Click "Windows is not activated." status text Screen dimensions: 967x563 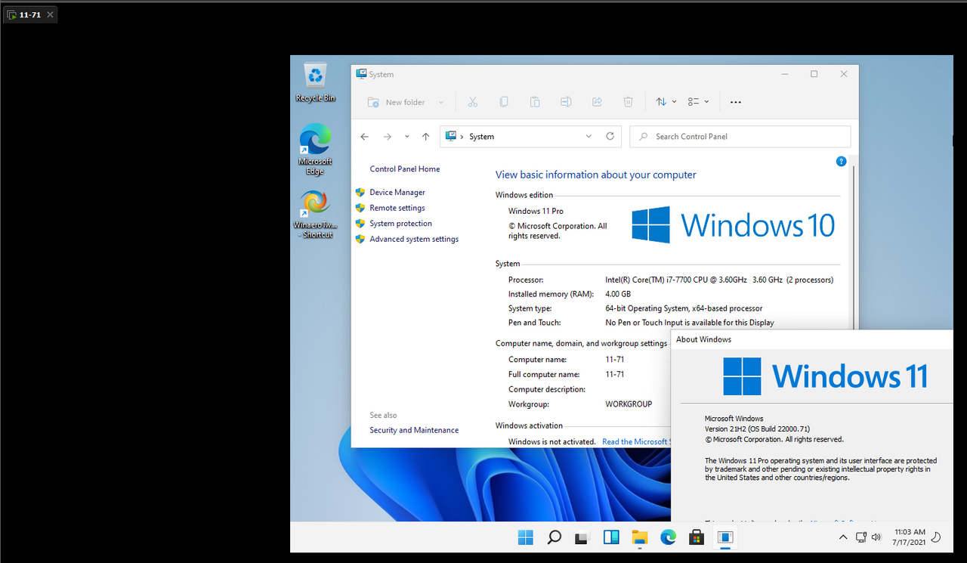551,442
